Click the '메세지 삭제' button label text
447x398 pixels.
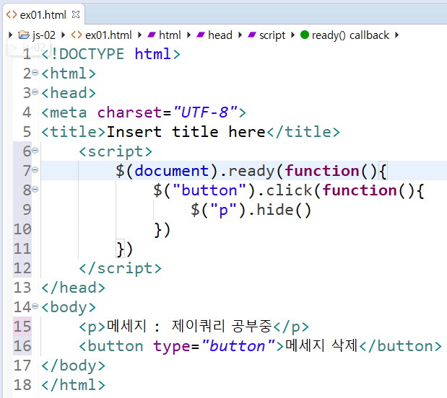(x=321, y=346)
